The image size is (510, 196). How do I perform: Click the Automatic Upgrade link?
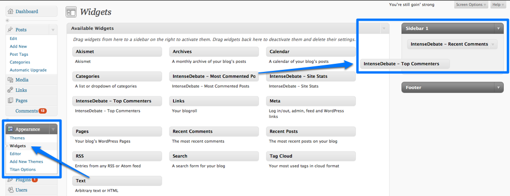(28, 70)
